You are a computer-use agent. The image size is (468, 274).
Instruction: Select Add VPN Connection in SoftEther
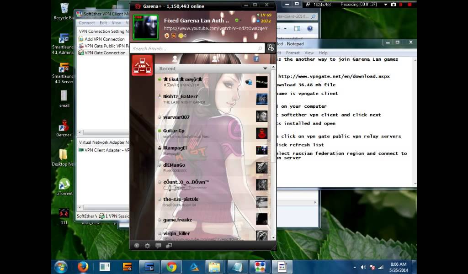pyautogui.click(x=101, y=39)
